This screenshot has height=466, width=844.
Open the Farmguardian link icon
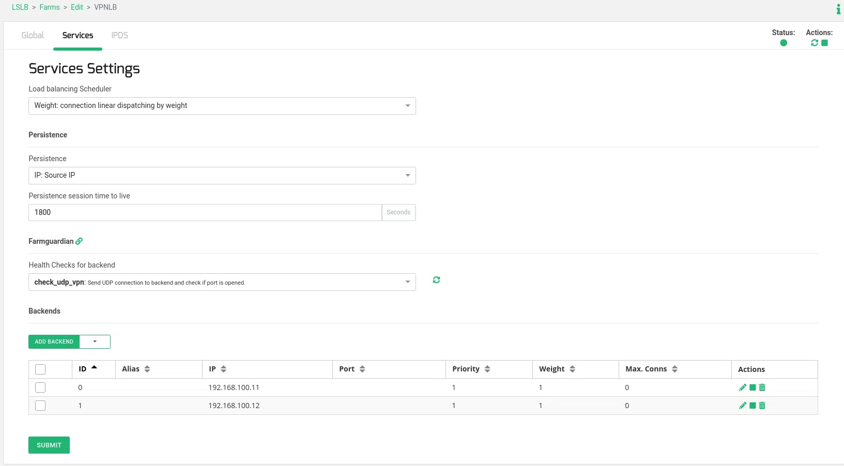(79, 241)
